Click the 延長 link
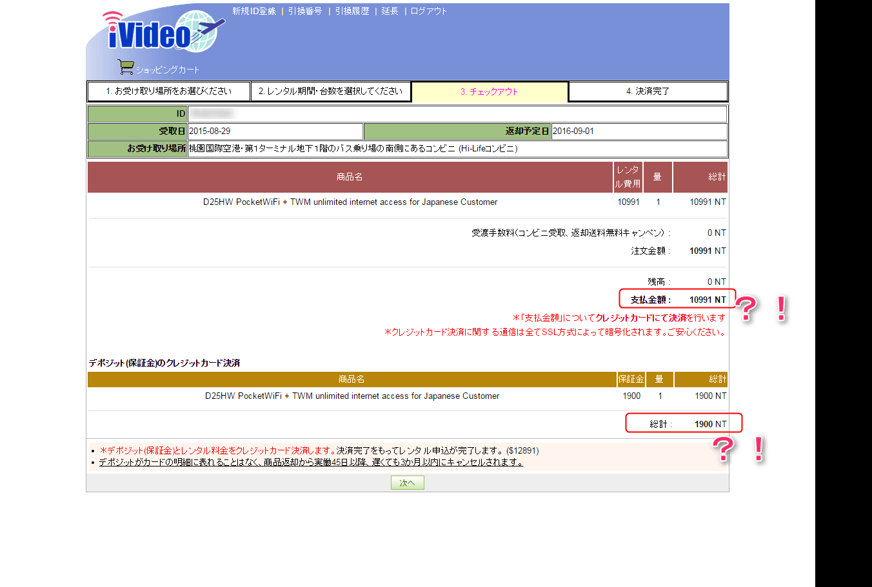The width and height of the screenshot is (872, 587). coord(390,11)
